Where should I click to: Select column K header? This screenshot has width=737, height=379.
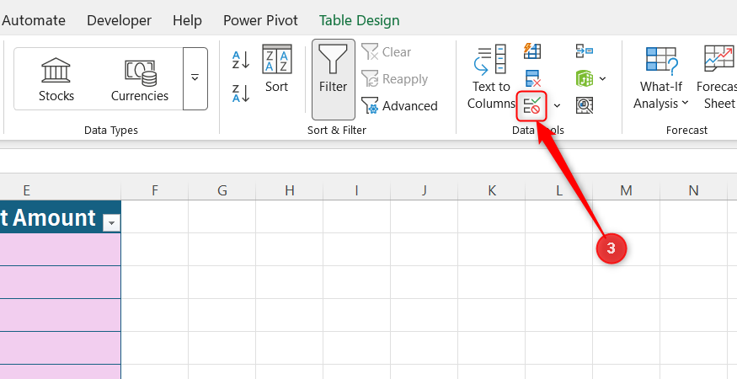coord(492,190)
